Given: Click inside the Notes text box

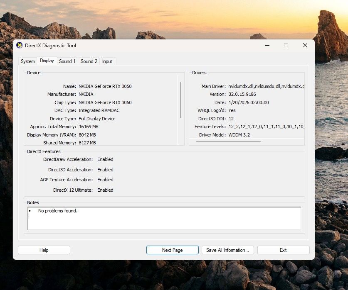Looking at the screenshot, I should coord(164,218).
